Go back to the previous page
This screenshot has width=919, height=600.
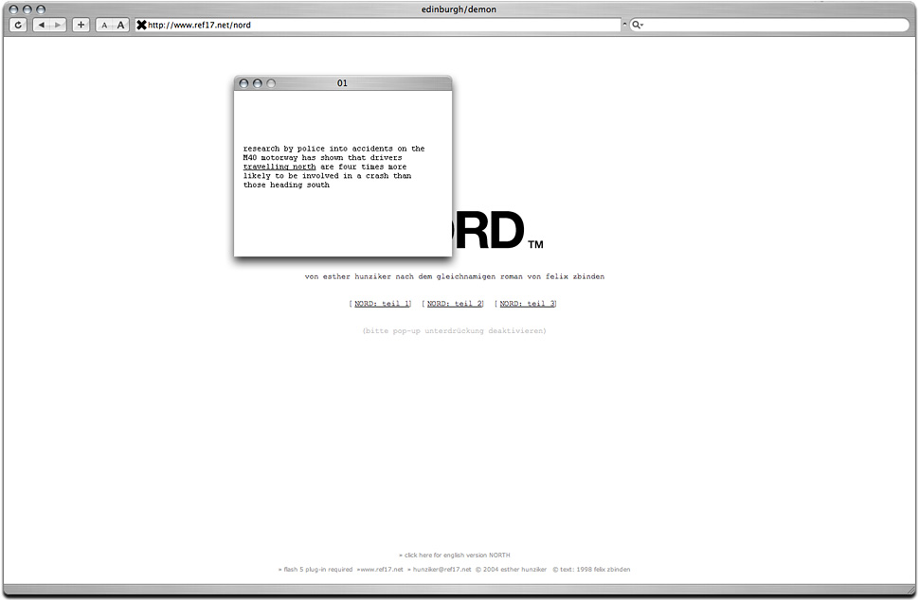42,25
